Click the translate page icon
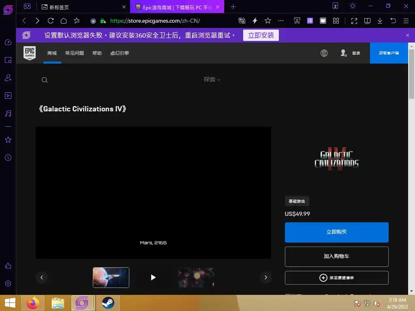 click(x=242, y=21)
